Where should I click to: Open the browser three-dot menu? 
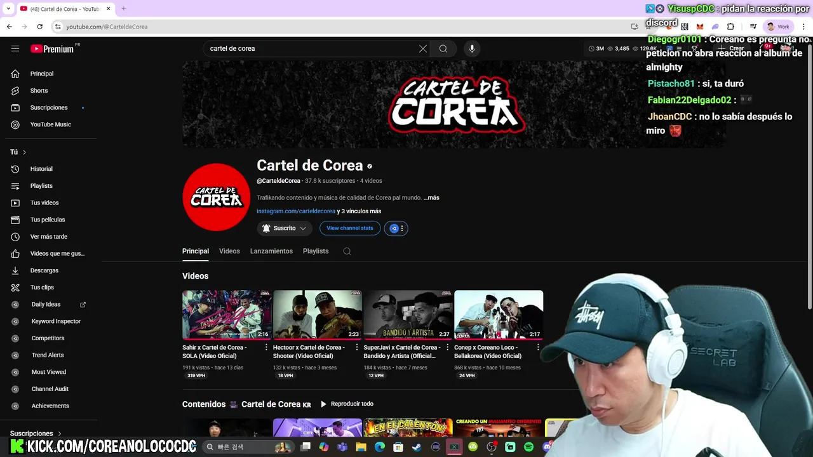(803, 27)
